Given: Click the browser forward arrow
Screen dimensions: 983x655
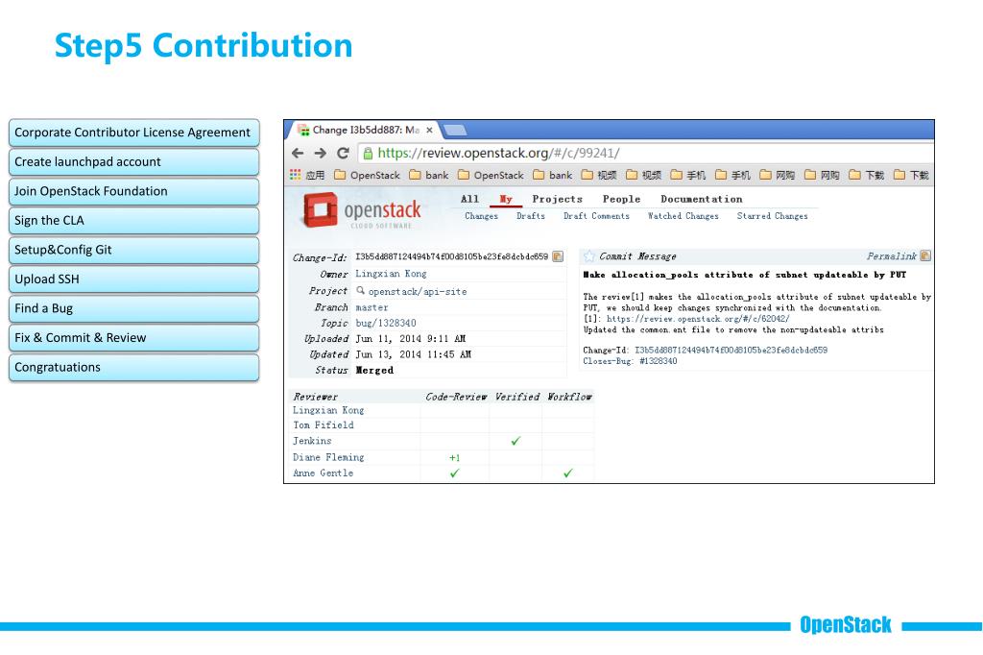Looking at the screenshot, I should pos(321,153).
